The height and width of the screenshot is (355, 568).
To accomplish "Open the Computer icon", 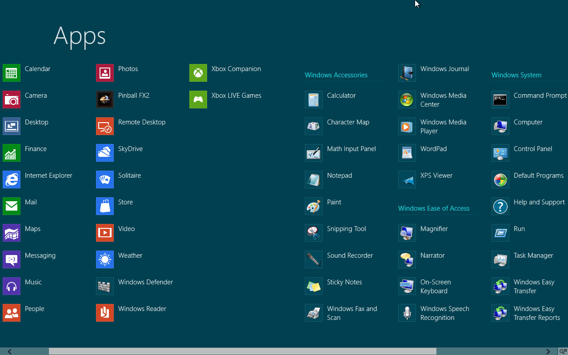I will pyautogui.click(x=500, y=126).
